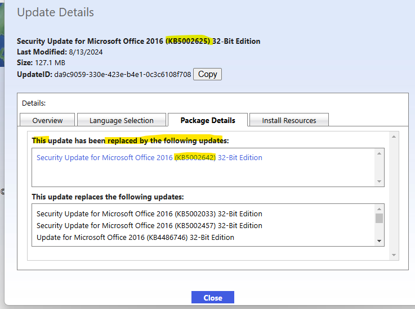
Task: Click the Size value 127.1 MB
Action: (x=50, y=63)
